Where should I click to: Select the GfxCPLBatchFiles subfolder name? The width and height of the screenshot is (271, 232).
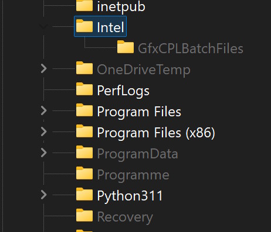(191, 49)
